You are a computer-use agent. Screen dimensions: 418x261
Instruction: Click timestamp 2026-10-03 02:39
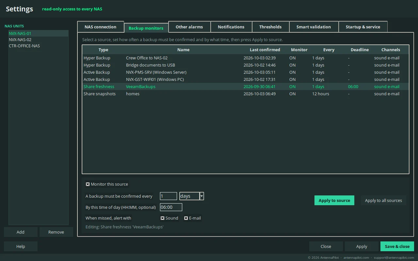pos(260,58)
